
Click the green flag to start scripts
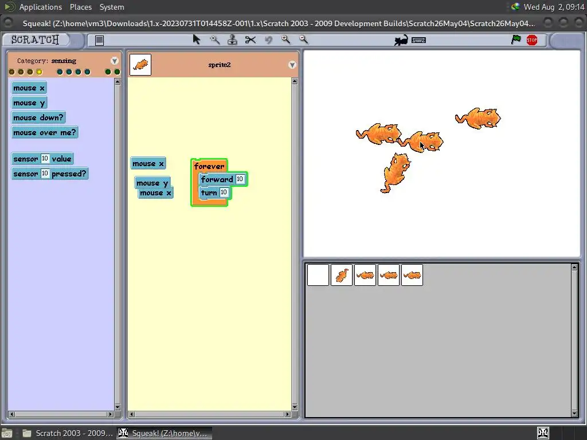516,40
